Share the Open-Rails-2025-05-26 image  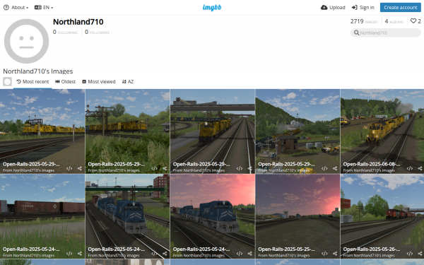420,254
